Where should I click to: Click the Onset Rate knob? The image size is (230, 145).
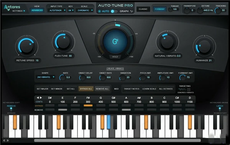102,78
